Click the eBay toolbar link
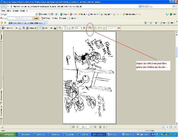Screen dimensions: 178x137 [55, 18]
